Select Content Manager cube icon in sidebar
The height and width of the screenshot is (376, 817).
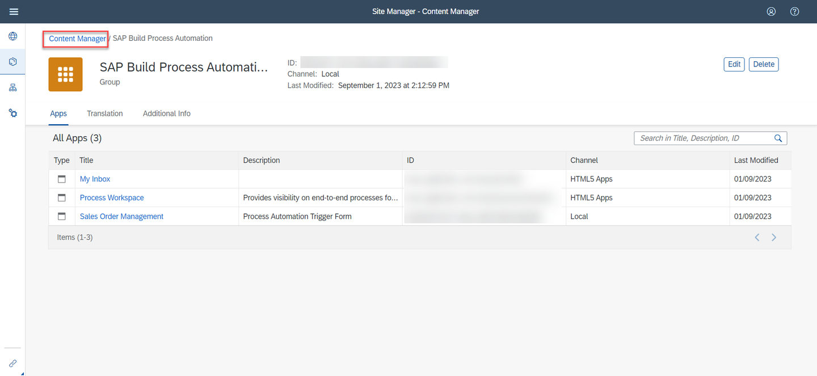pos(12,62)
